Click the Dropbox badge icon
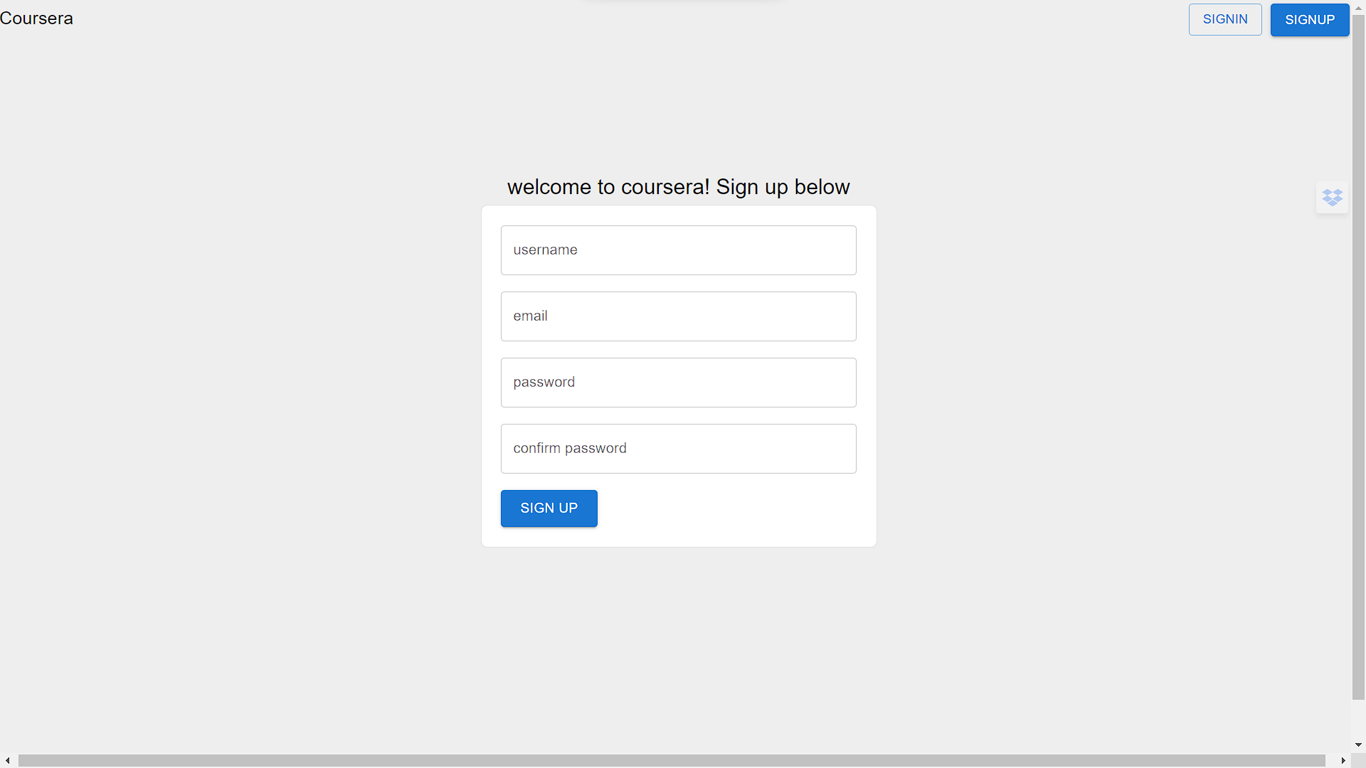The height and width of the screenshot is (768, 1366). [1332, 197]
